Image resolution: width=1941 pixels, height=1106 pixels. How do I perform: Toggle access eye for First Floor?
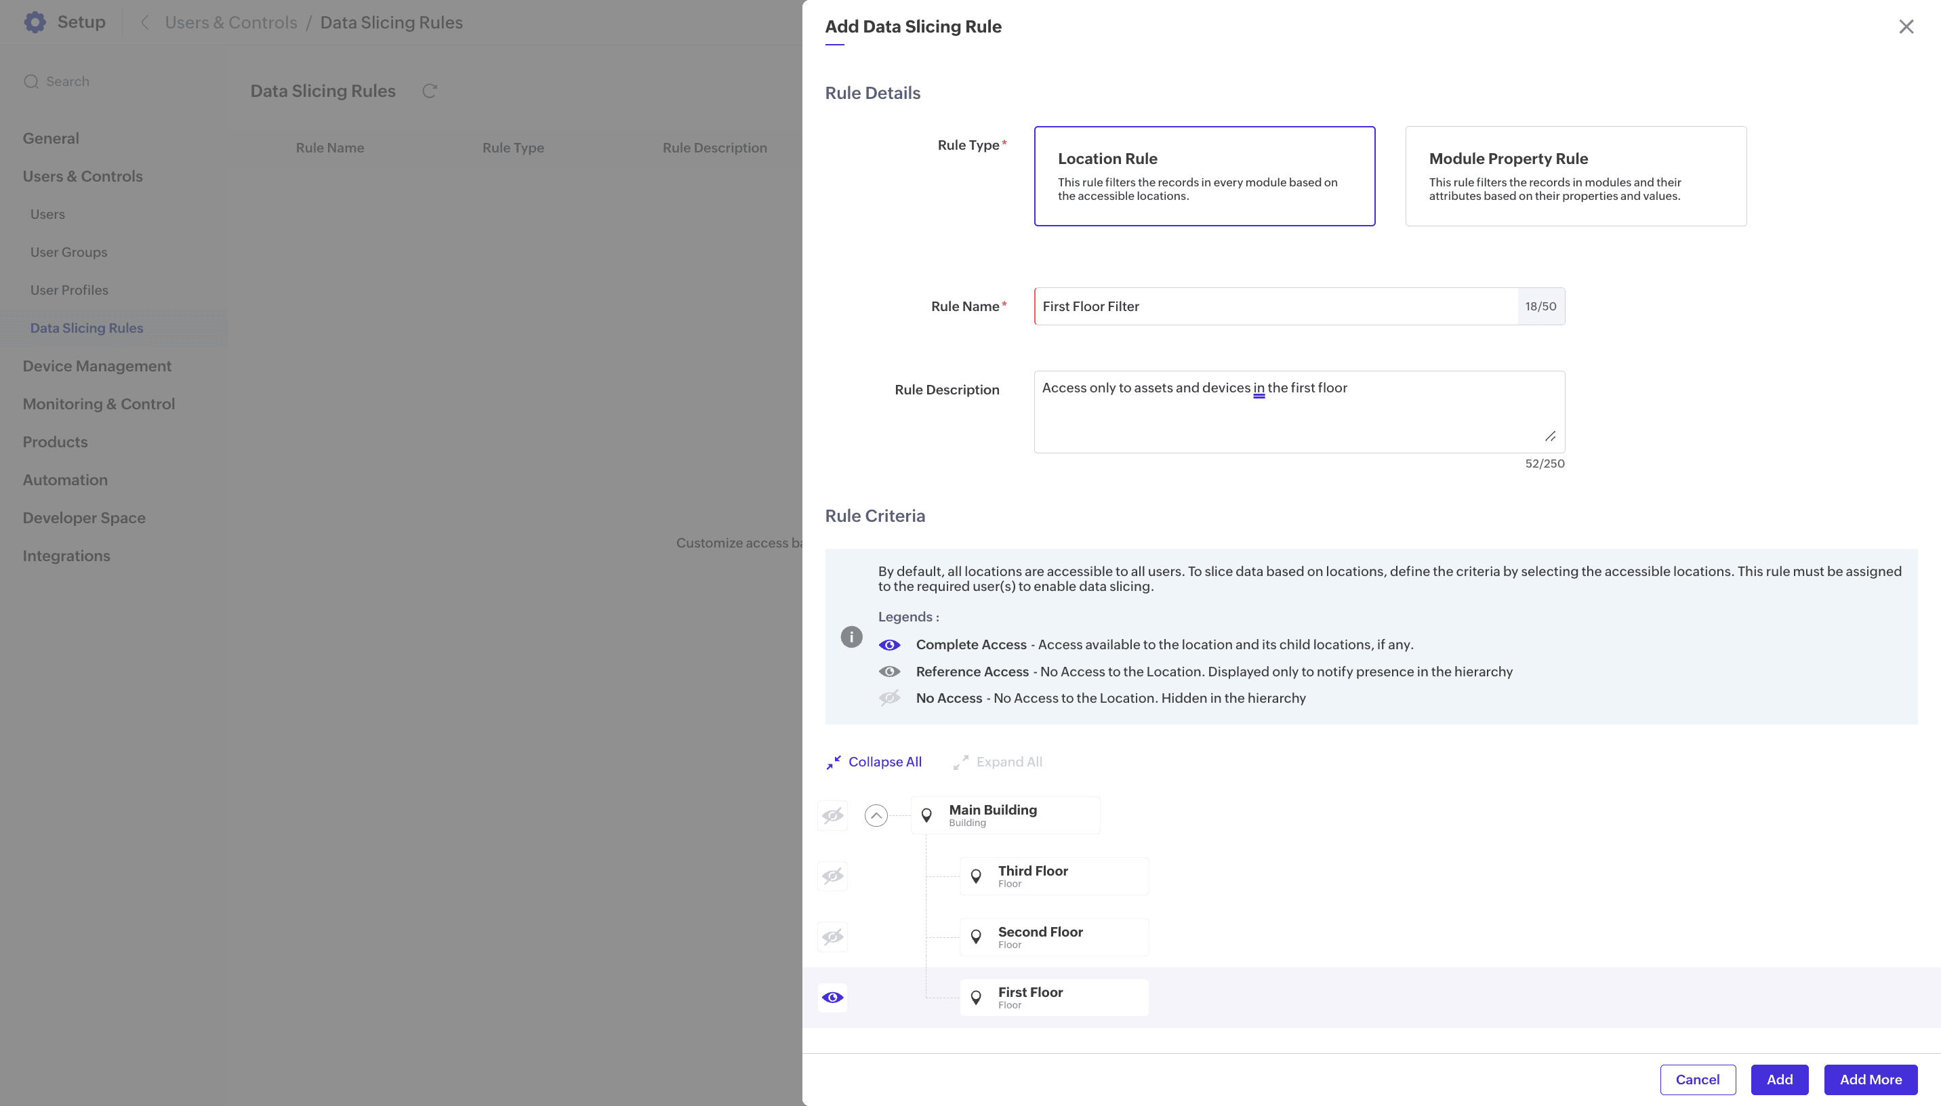(x=832, y=998)
